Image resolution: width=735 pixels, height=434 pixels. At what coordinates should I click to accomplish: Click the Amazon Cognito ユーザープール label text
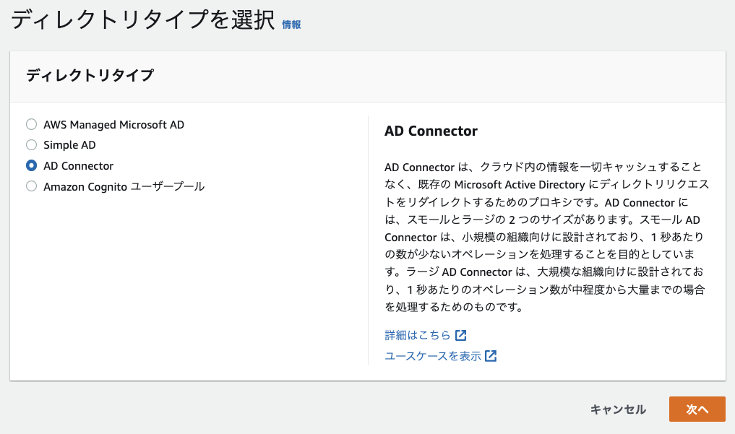pos(124,186)
